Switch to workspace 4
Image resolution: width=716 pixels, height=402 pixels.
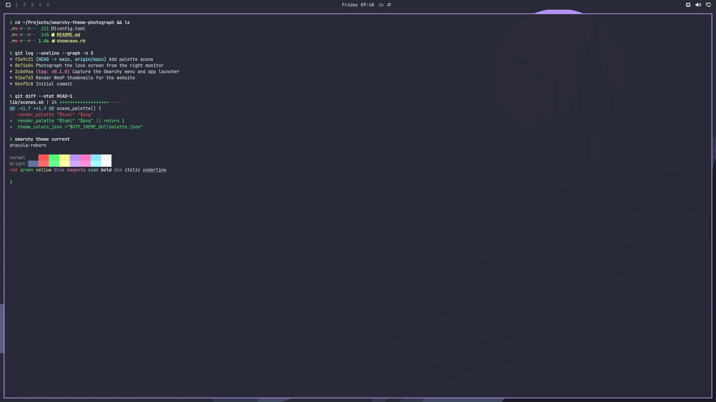click(40, 5)
